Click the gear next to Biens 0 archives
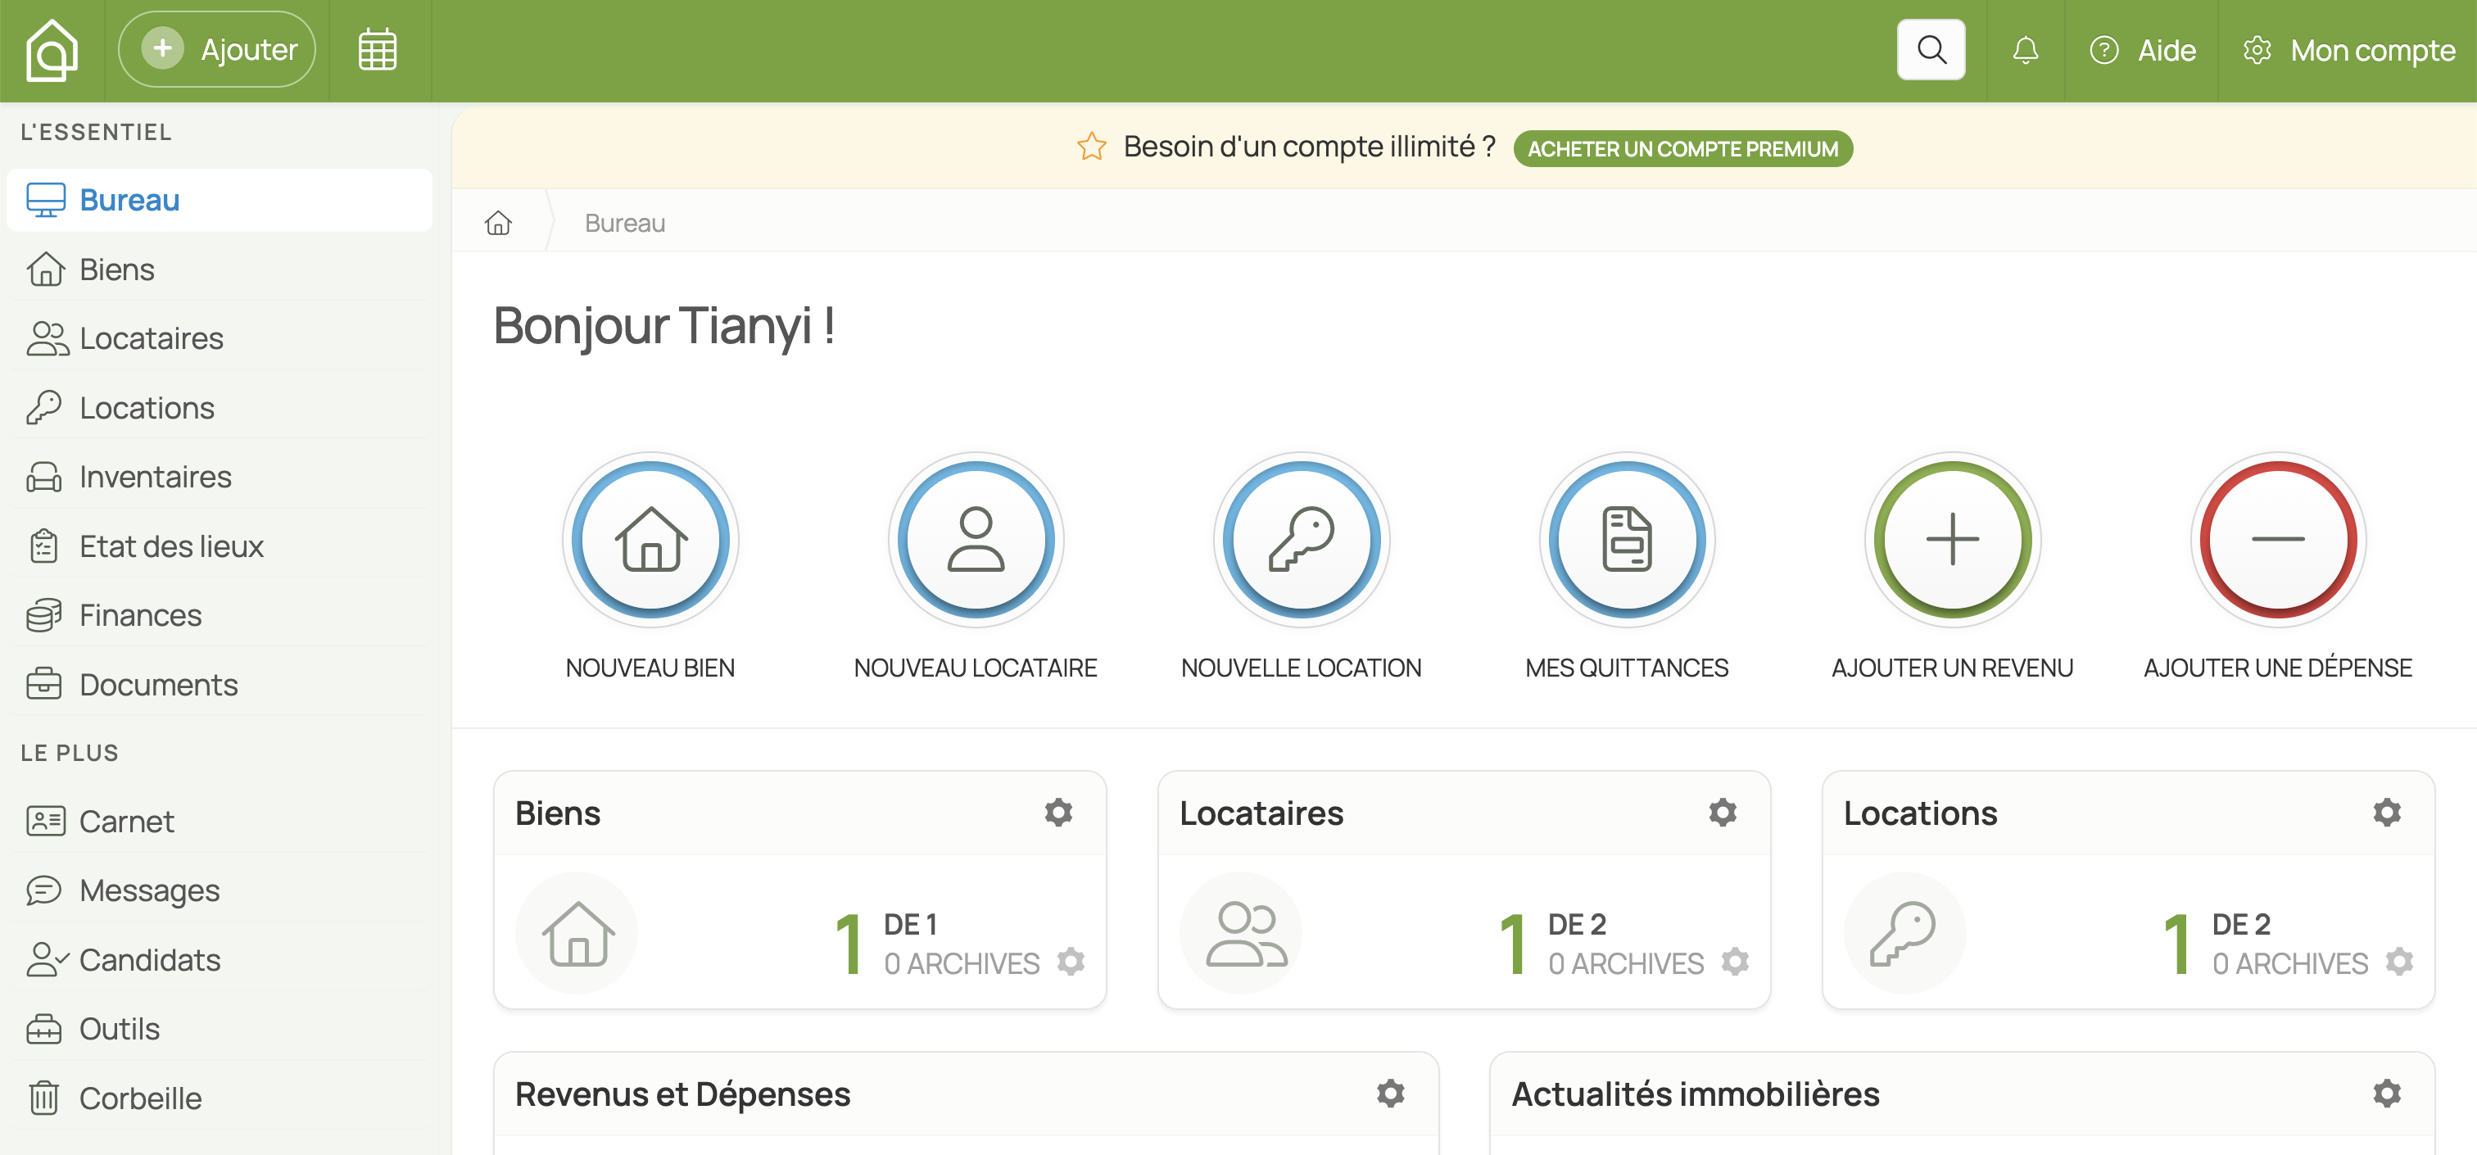Viewport: 2477px width, 1155px height. tap(1071, 962)
